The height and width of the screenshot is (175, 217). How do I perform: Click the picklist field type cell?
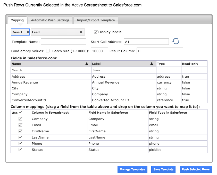tap(178, 150)
